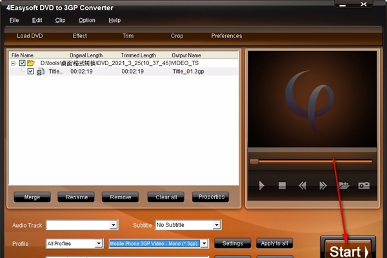The height and width of the screenshot is (258, 387).
Task: Click the rewind previous-chapter icon
Action: pos(303,185)
